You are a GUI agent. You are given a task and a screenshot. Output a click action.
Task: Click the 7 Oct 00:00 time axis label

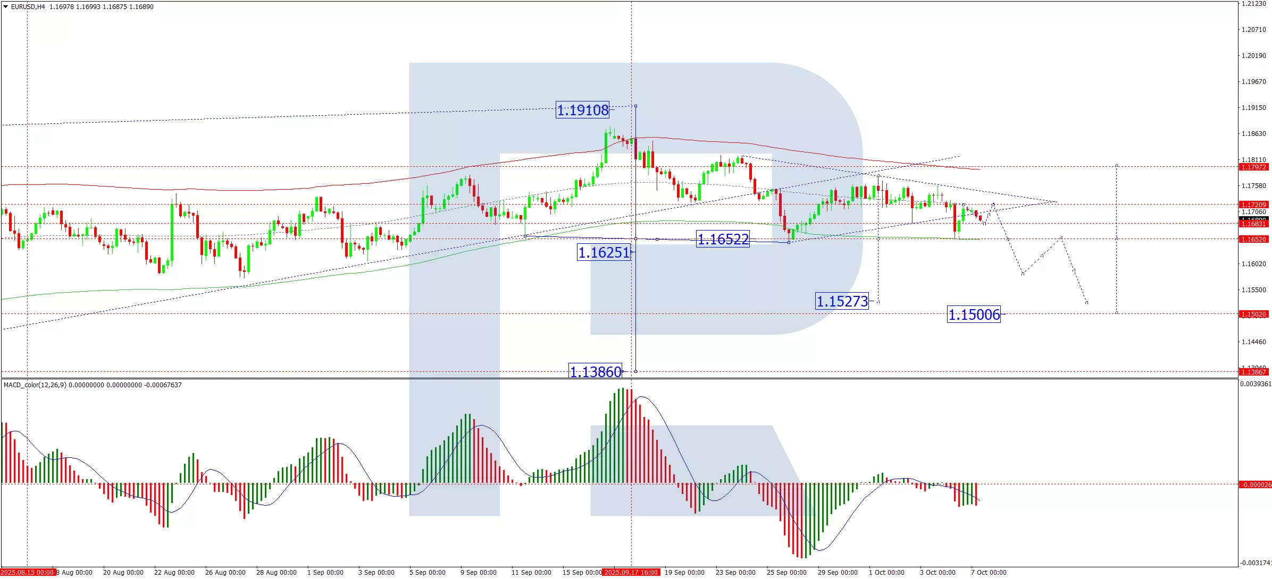[x=988, y=573]
